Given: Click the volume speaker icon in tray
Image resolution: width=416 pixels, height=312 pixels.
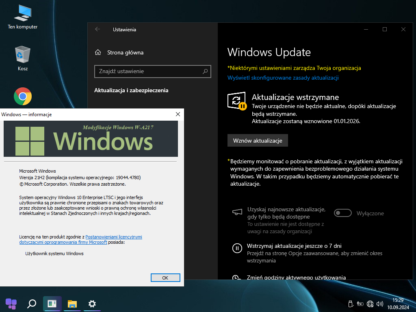Looking at the screenshot, I should [x=380, y=303].
